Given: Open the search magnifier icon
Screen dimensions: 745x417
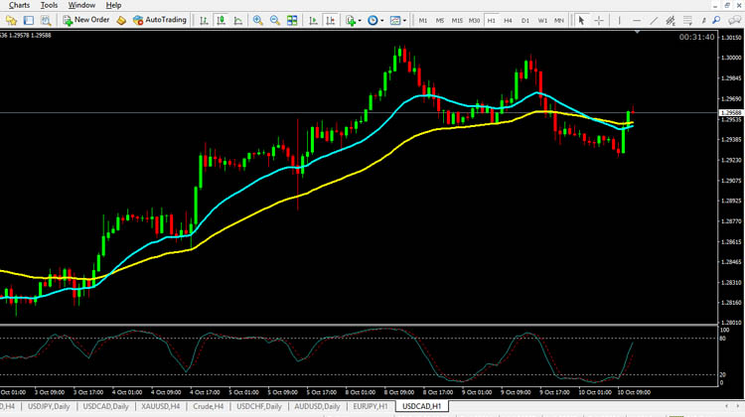Looking at the screenshot, I should [716, 21].
